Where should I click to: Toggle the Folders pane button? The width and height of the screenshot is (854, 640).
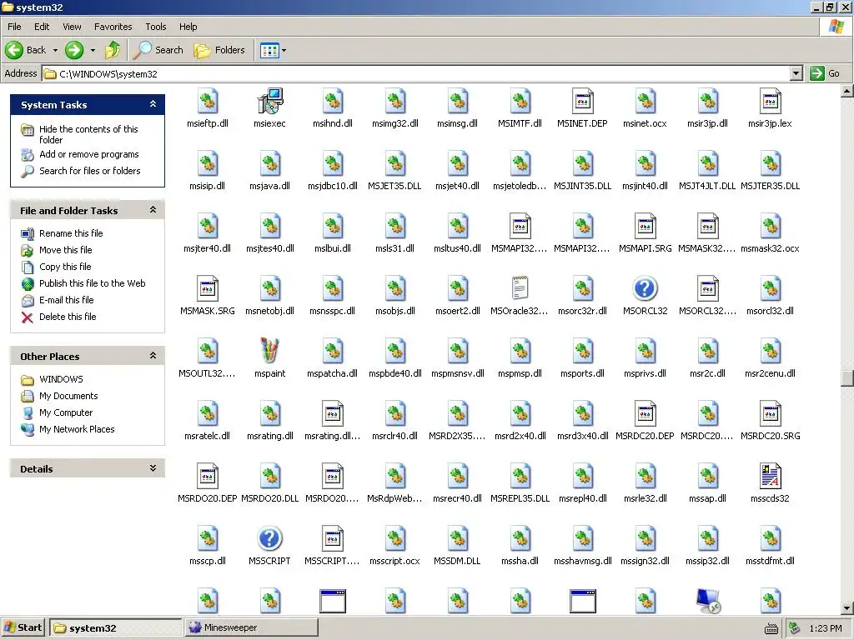click(219, 50)
